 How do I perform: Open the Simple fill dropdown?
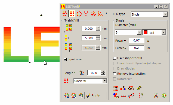[90, 81]
